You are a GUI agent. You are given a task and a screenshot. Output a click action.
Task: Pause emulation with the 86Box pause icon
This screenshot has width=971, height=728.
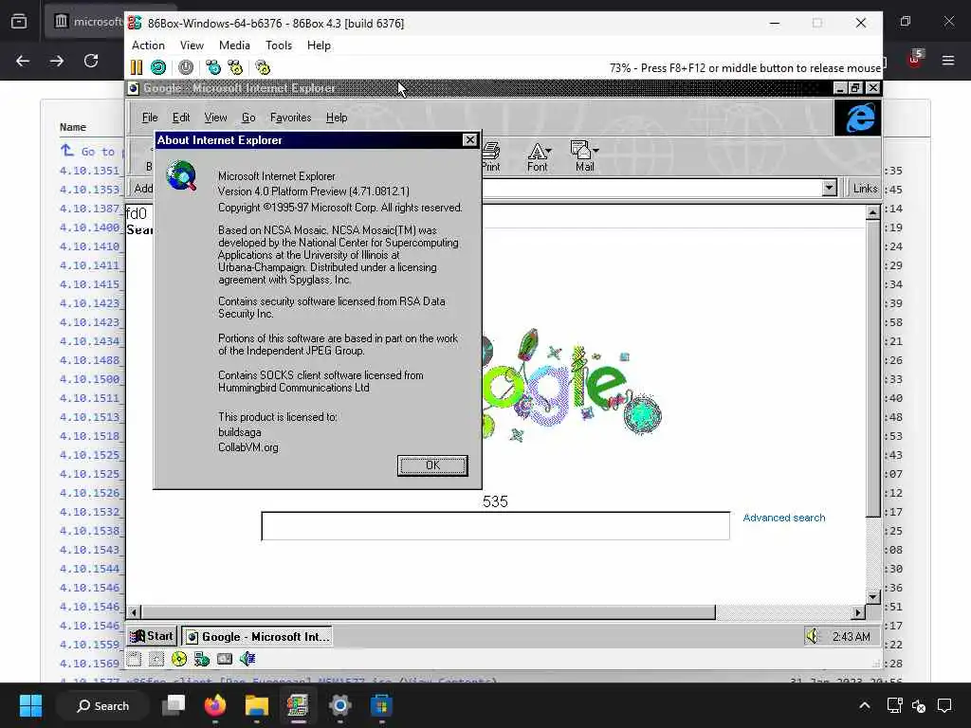137,67
